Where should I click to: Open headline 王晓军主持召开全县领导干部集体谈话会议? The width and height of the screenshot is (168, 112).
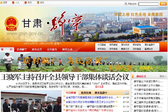64,77
